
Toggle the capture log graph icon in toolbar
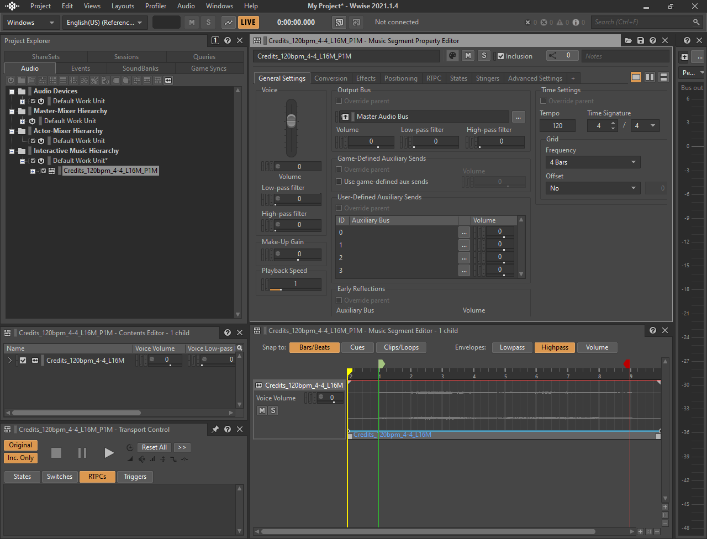(x=228, y=22)
